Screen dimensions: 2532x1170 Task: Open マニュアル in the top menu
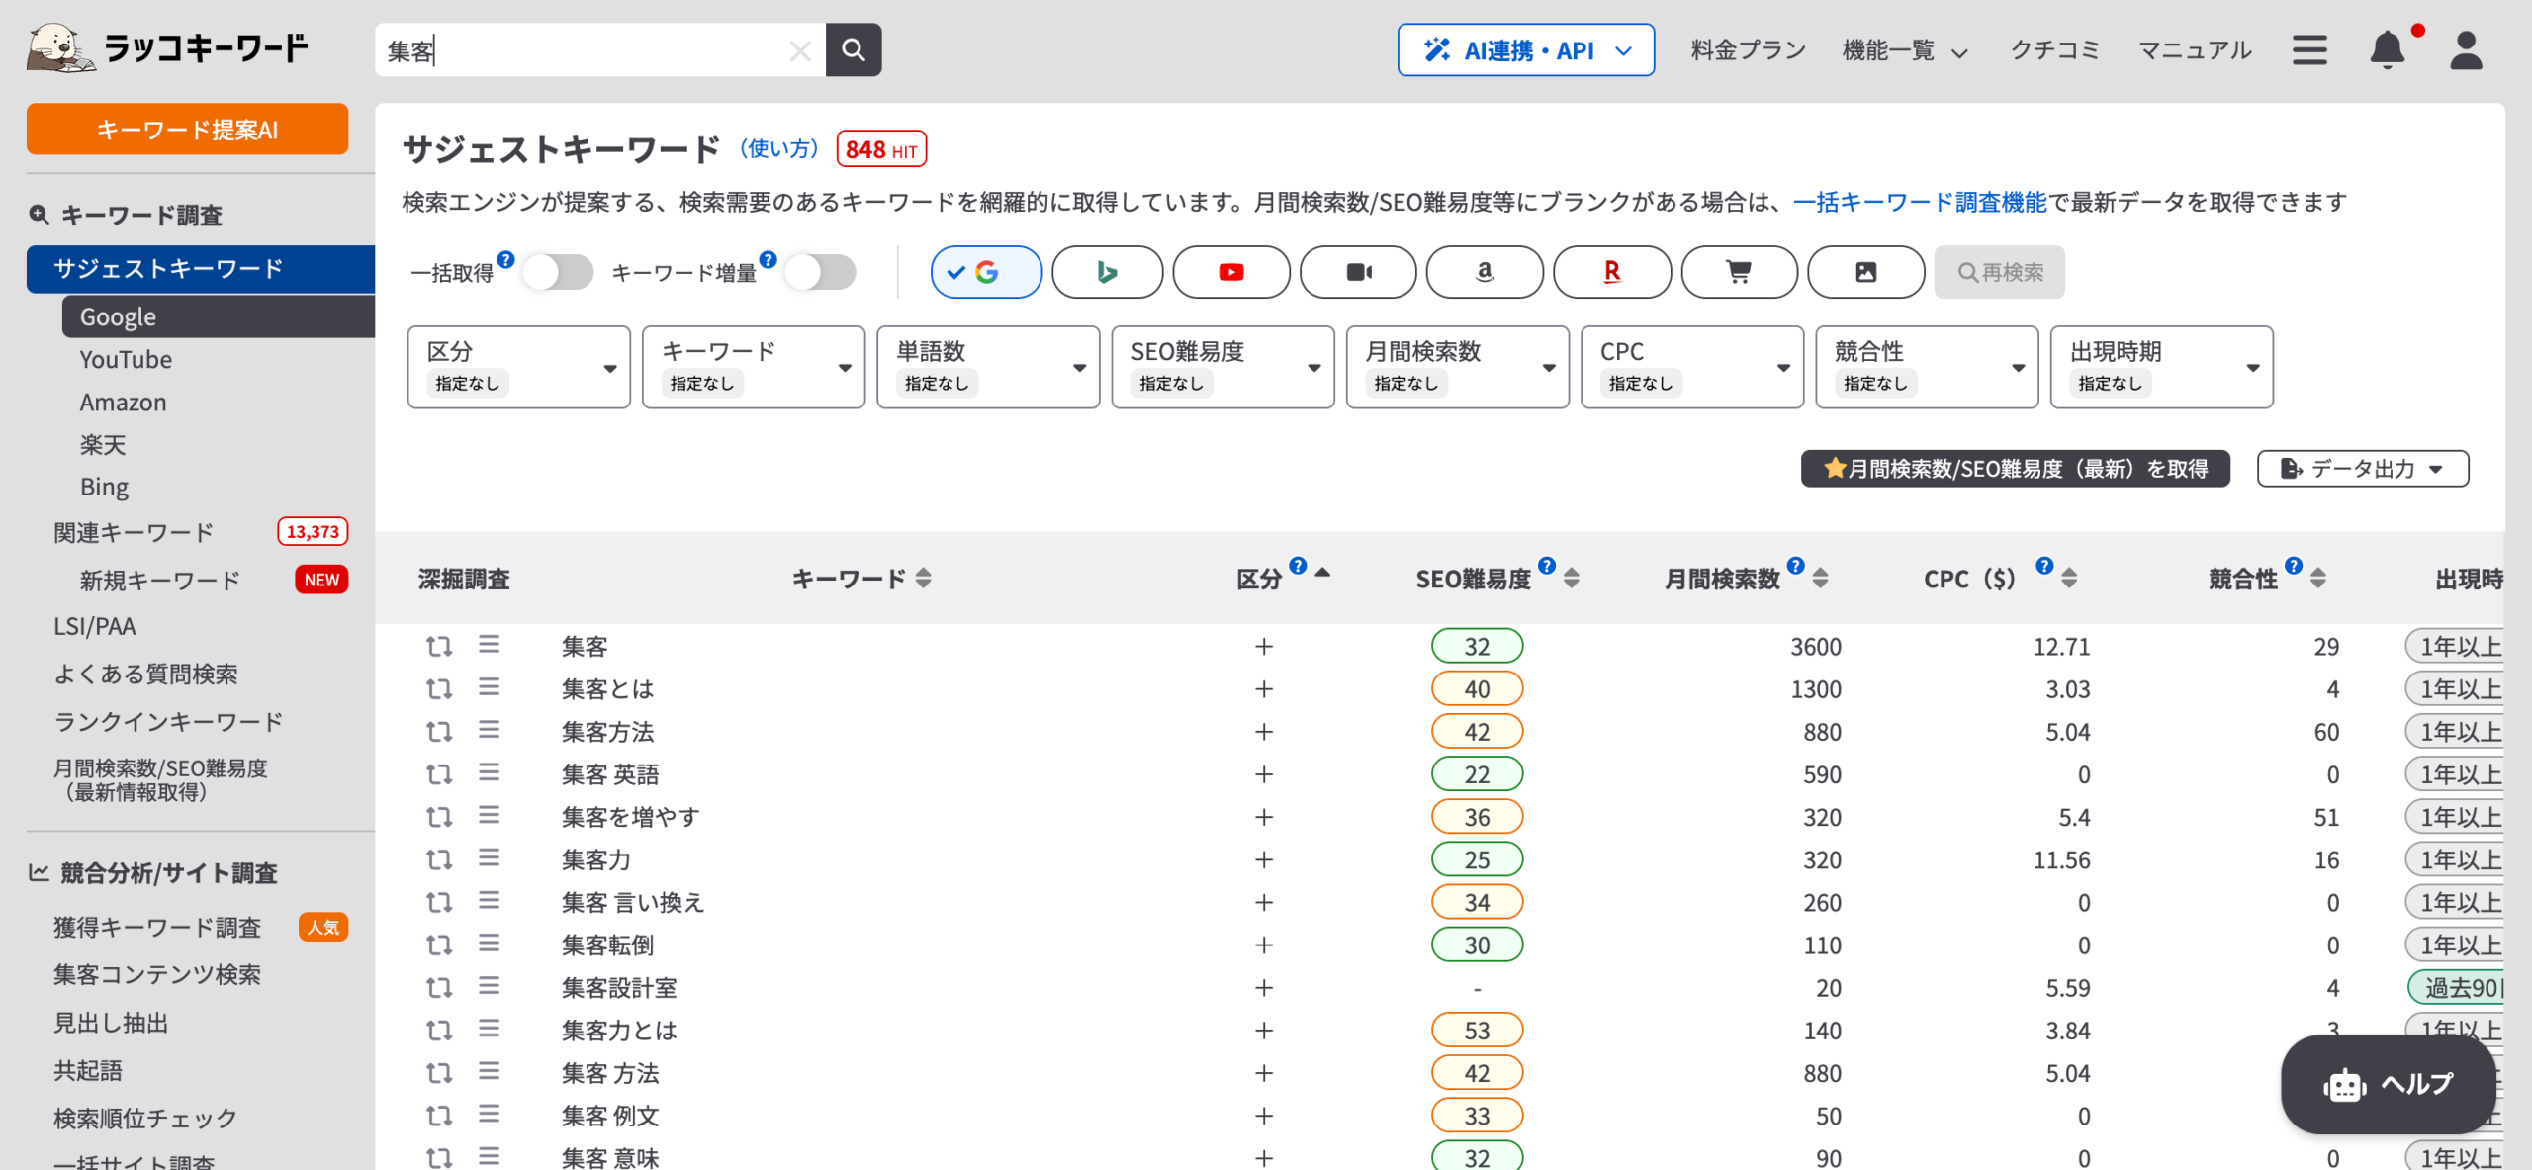[2195, 50]
